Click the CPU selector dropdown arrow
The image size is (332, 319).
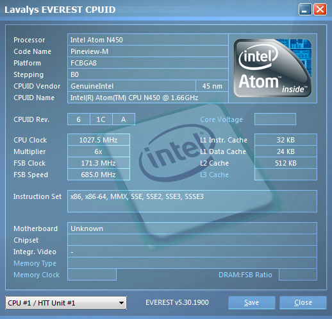point(121,303)
